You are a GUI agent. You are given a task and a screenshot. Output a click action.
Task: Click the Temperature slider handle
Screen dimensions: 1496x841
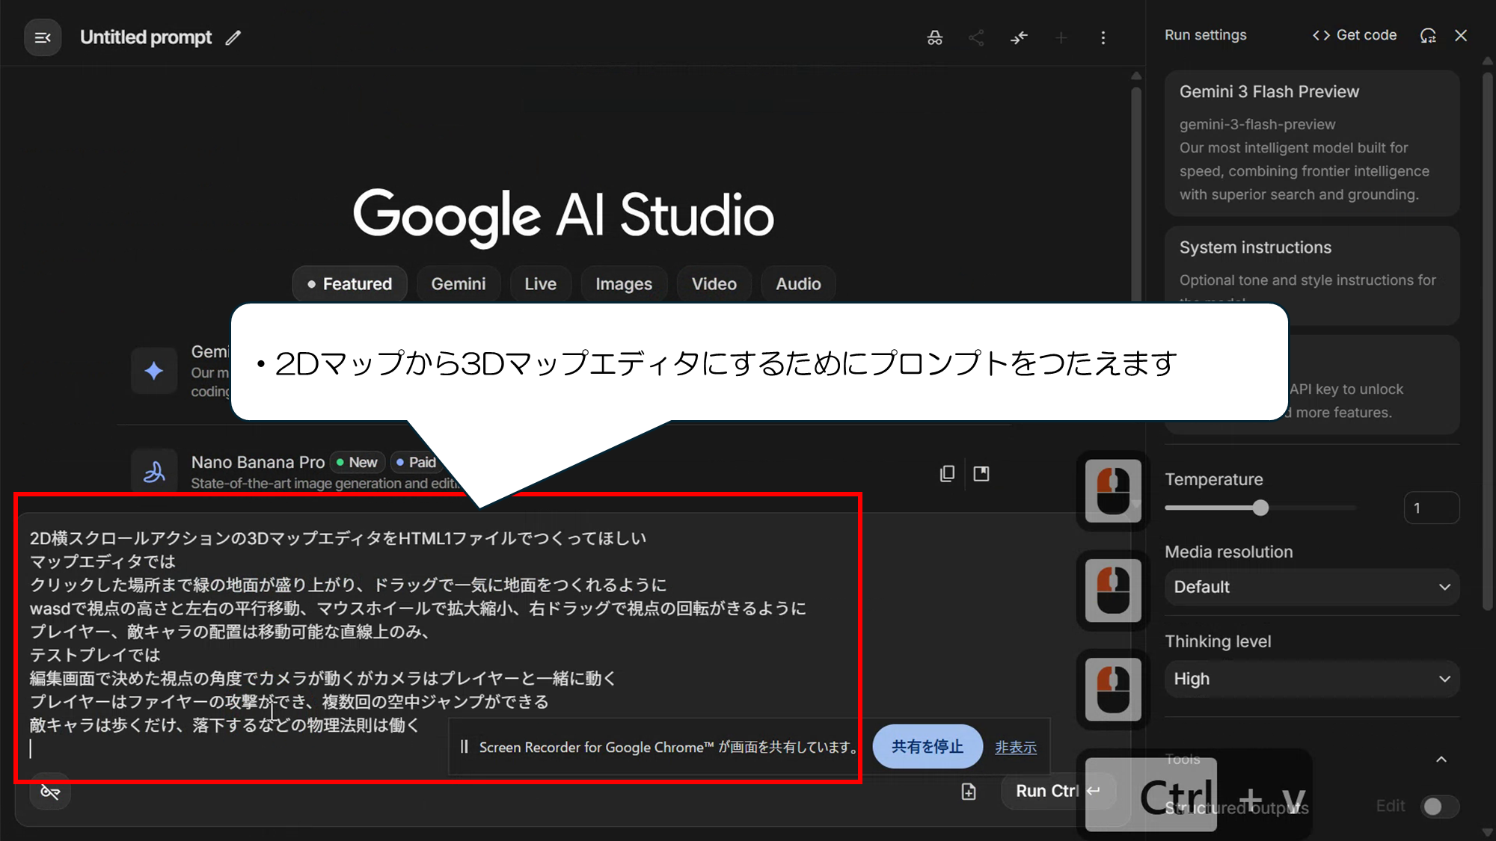coord(1260,508)
